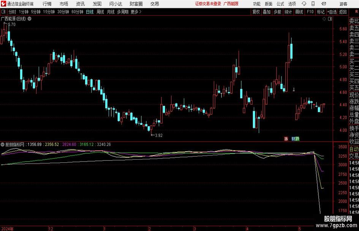Click month 12 marker on time axis
The height and width of the screenshot is (231, 359).
[x=51, y=229]
